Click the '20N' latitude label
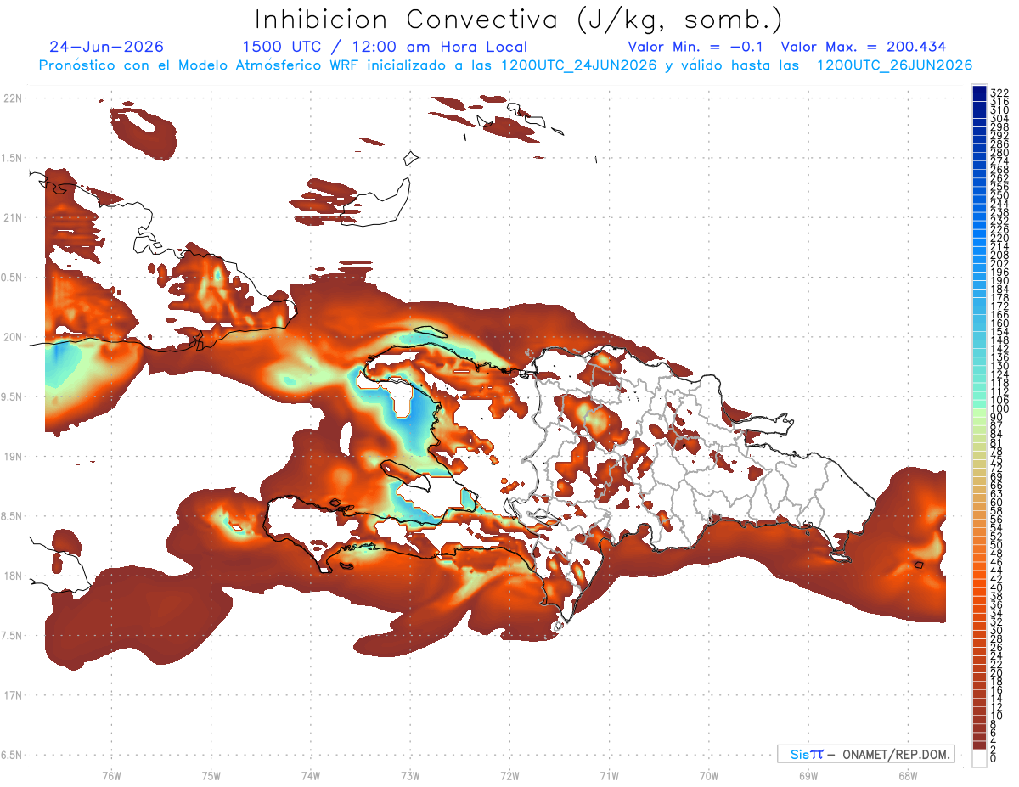The height and width of the screenshot is (787, 1019). (x=13, y=337)
